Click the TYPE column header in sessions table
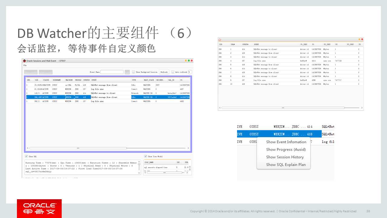This screenshot has height=218, width=387. [x=137, y=80]
